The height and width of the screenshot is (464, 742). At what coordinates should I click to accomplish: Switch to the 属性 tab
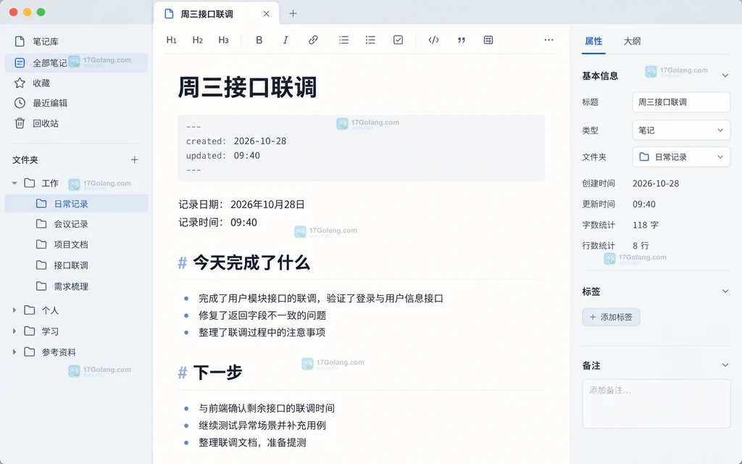[x=593, y=41]
